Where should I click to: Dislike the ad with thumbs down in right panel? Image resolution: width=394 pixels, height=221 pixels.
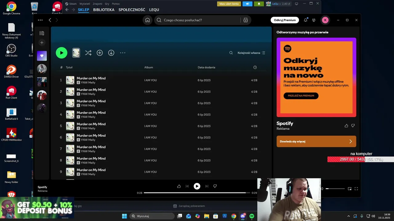click(x=353, y=126)
